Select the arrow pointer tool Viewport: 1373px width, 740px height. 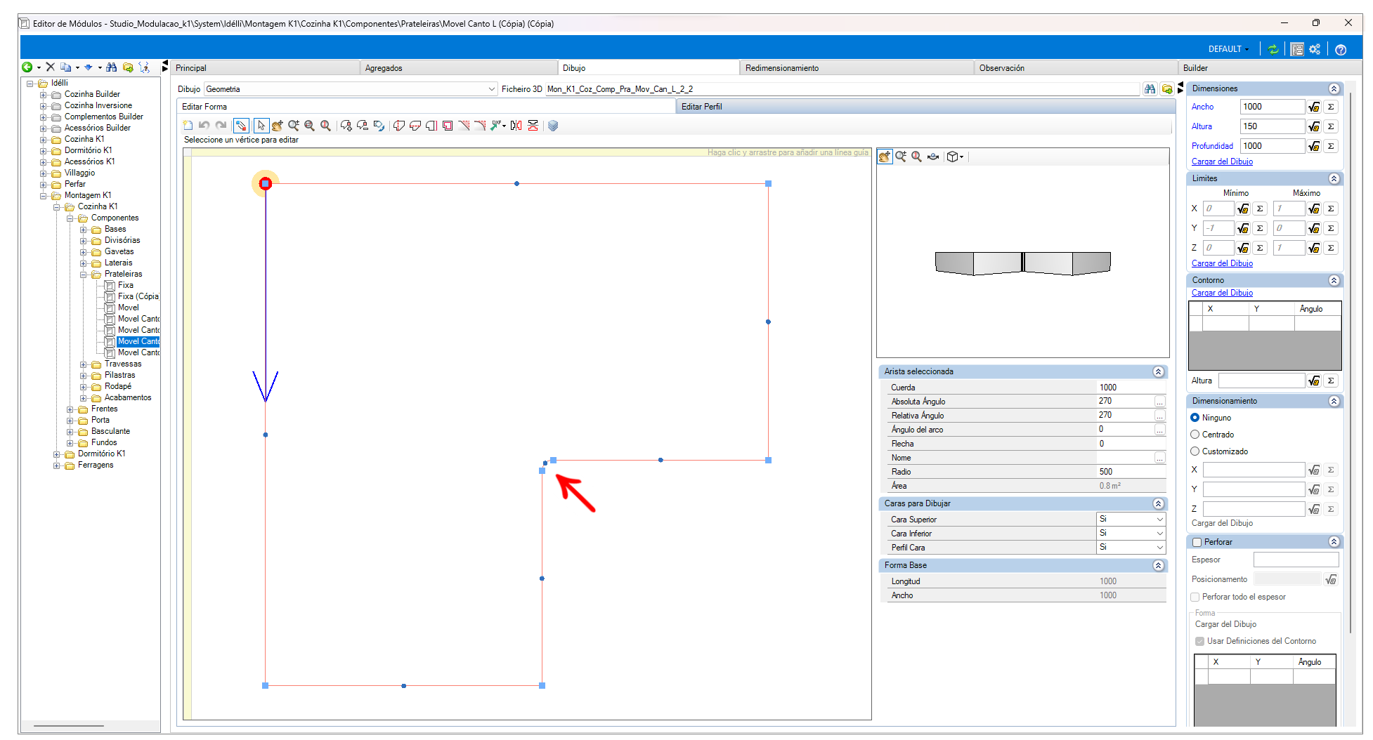click(261, 126)
